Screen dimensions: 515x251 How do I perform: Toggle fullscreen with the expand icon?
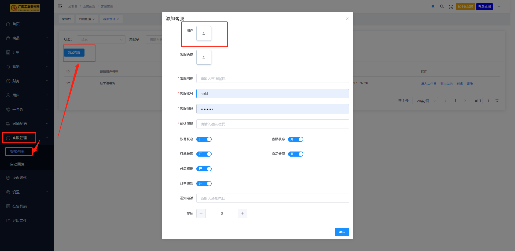coord(451,7)
